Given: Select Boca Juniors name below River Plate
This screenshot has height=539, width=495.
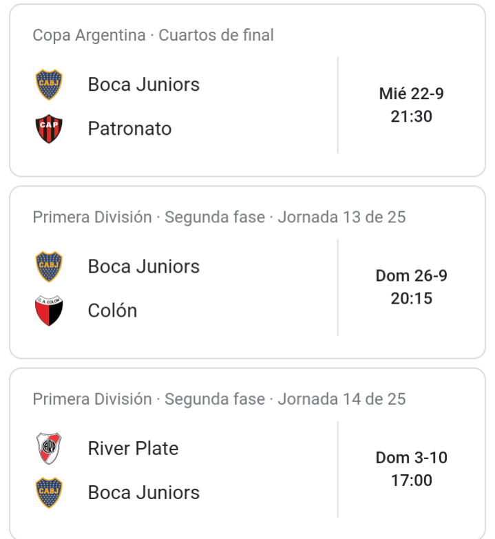Looking at the screenshot, I should pos(144,493).
